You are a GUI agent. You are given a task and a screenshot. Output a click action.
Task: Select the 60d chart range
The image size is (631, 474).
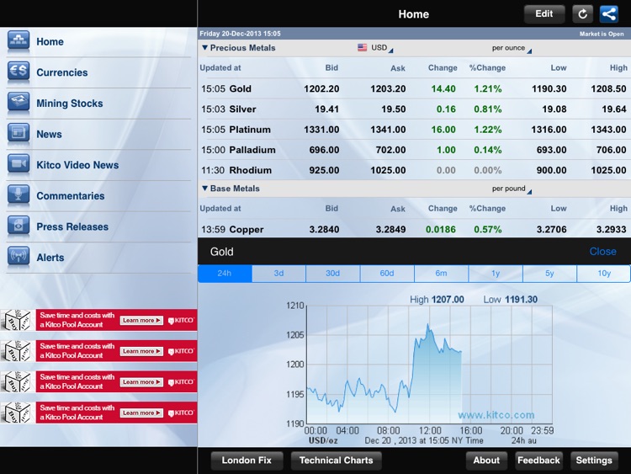[387, 274]
